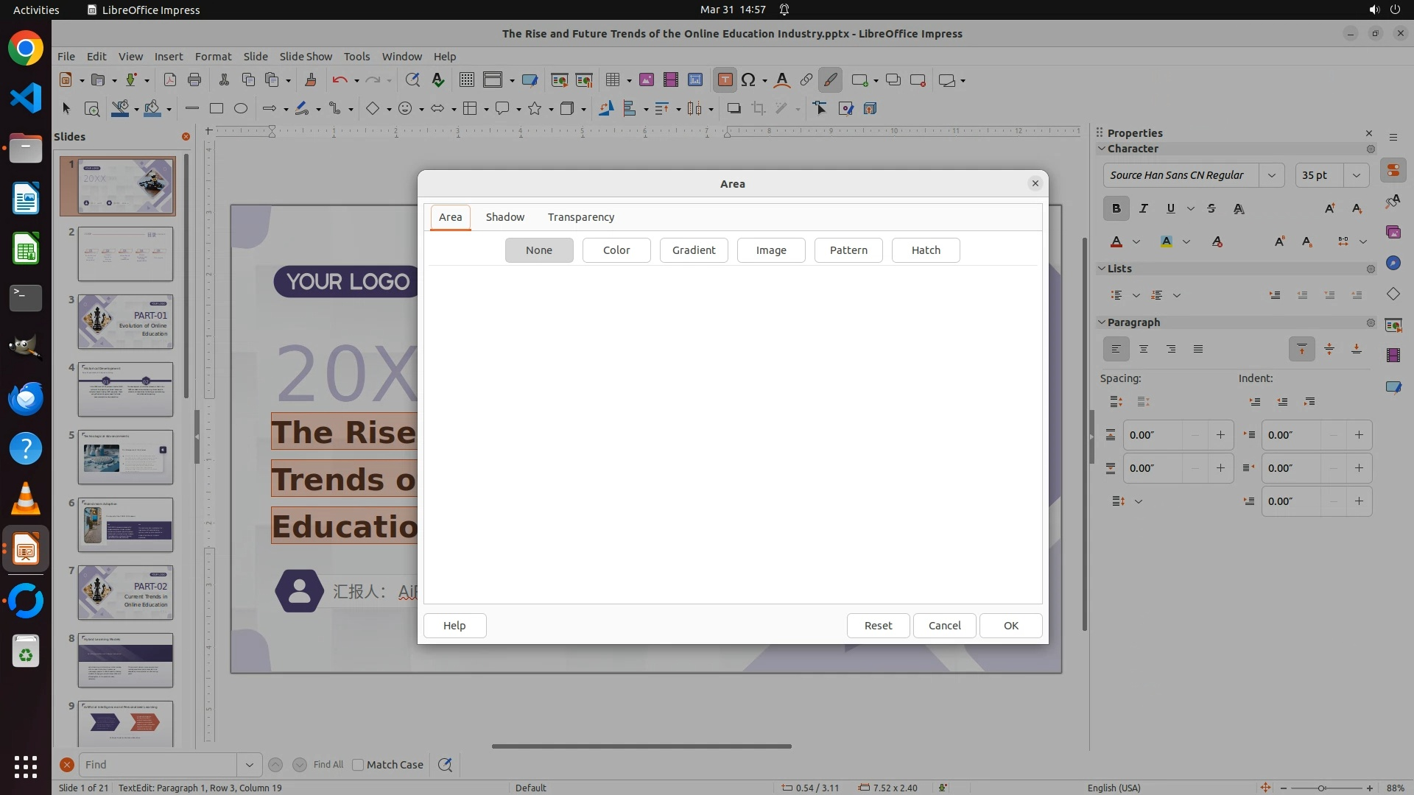Click the Reset button in Area dialog
Image resolution: width=1414 pixels, height=795 pixels.
click(878, 626)
